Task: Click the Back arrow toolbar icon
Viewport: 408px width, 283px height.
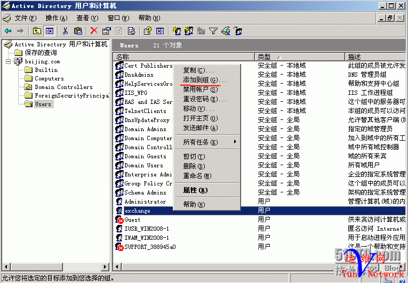Action: click(8, 31)
